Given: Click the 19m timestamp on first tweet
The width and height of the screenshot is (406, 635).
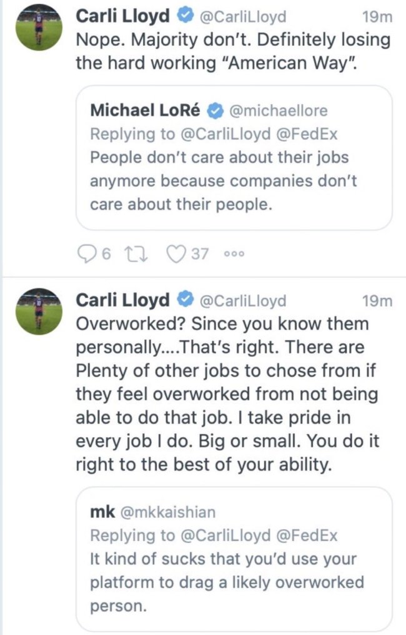Looking at the screenshot, I should tap(377, 18).
